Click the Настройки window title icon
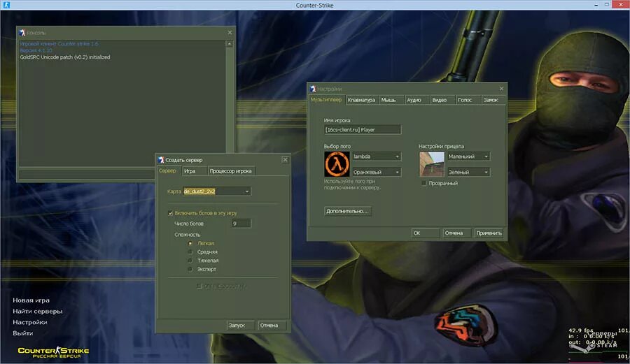Viewport: 630px width, 364px height. pyautogui.click(x=313, y=89)
